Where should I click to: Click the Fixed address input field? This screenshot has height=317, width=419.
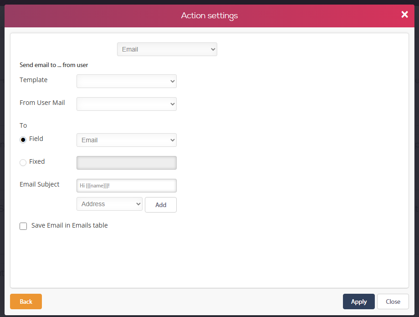tap(127, 163)
